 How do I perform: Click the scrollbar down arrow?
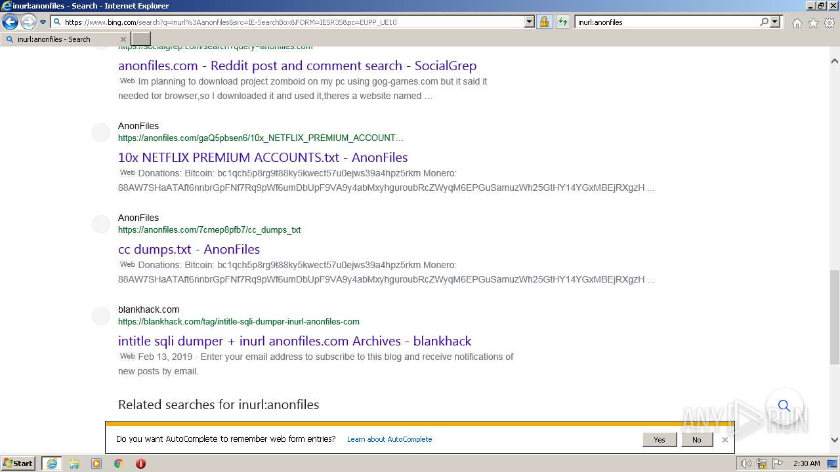[835, 441]
